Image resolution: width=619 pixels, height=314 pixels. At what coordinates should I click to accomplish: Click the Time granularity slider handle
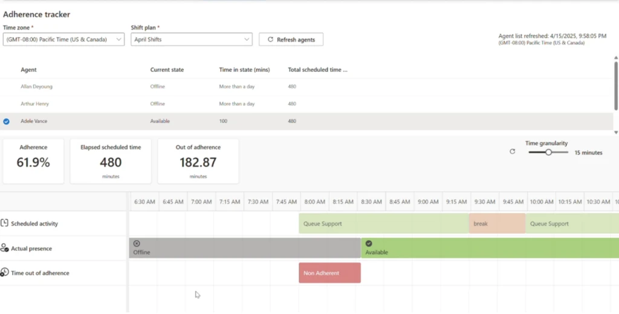tap(548, 152)
